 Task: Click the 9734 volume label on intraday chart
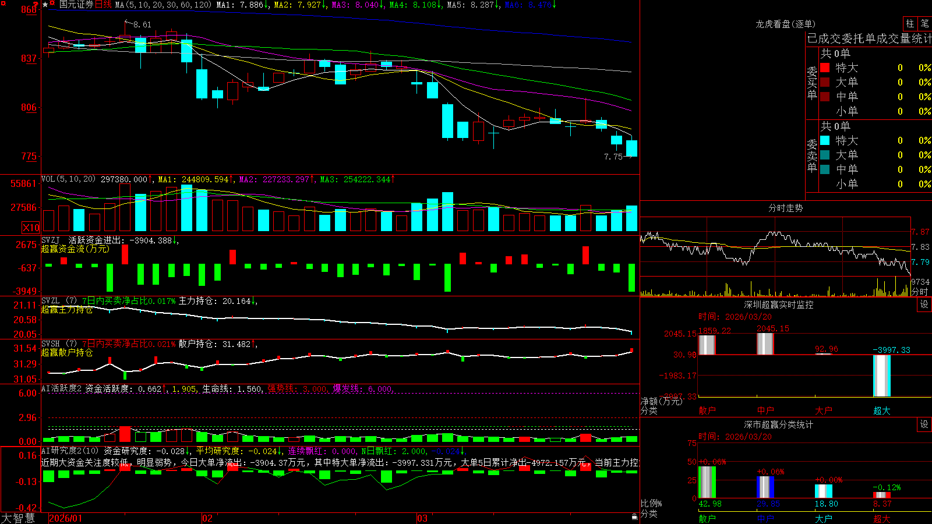(920, 282)
